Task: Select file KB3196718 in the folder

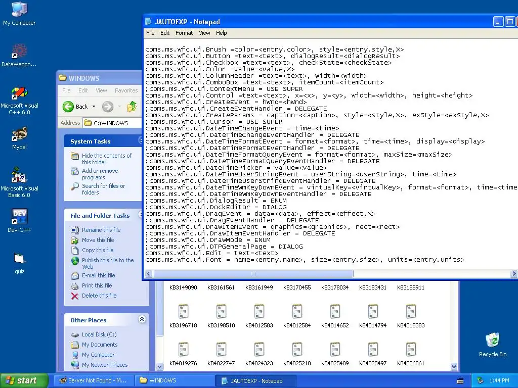Action: coord(183,316)
